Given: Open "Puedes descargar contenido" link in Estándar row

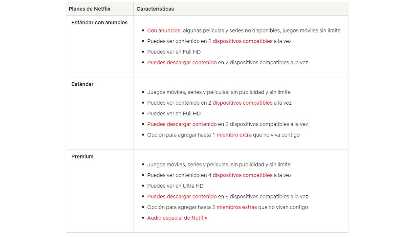Looking at the screenshot, I should (x=182, y=124).
